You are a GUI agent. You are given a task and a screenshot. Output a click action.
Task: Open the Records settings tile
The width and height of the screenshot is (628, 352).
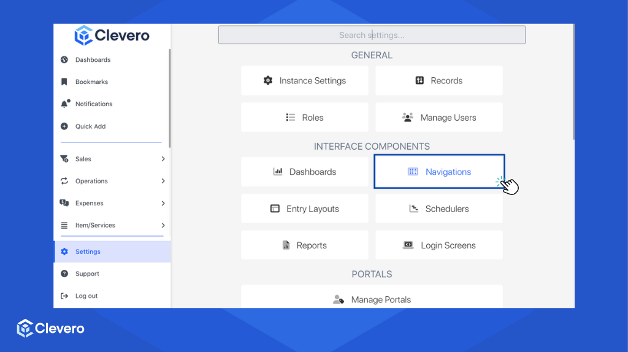click(439, 80)
